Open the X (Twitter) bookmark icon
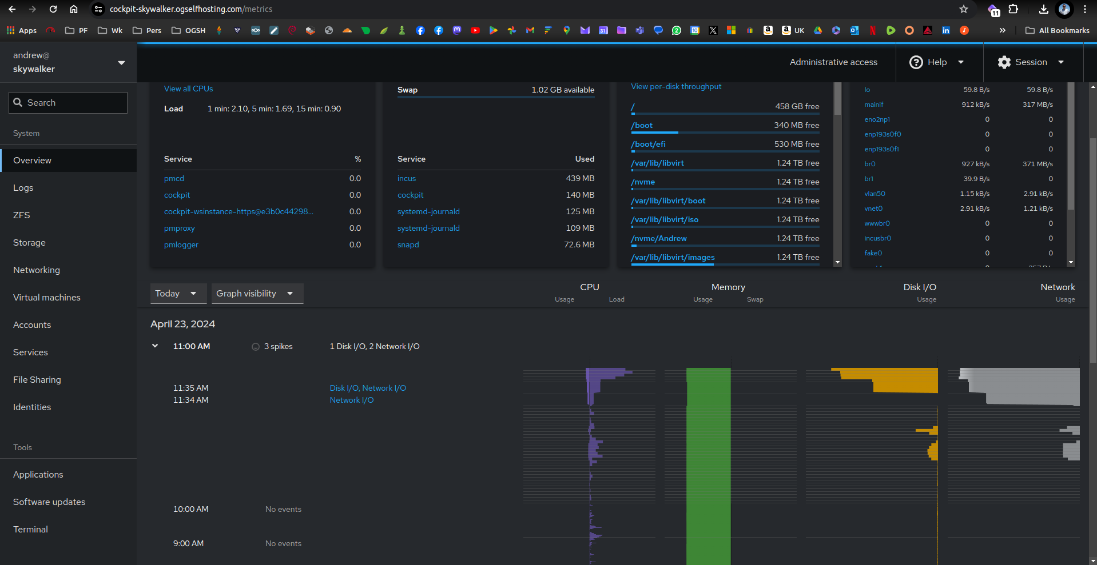This screenshot has height=565, width=1097. coord(713,30)
